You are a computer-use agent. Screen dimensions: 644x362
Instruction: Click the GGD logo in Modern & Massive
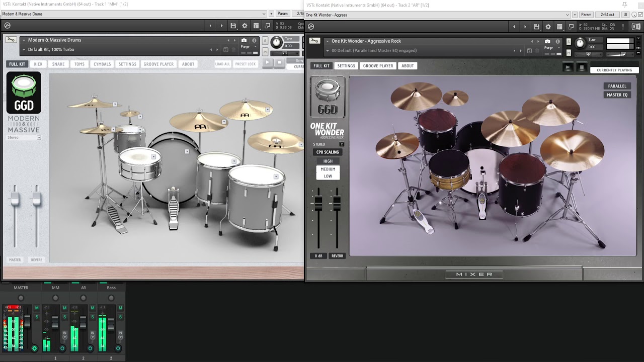(24, 93)
